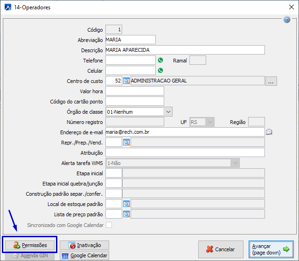Expand Órgão de classe dropdown
The image size is (299, 261).
pos(168,111)
